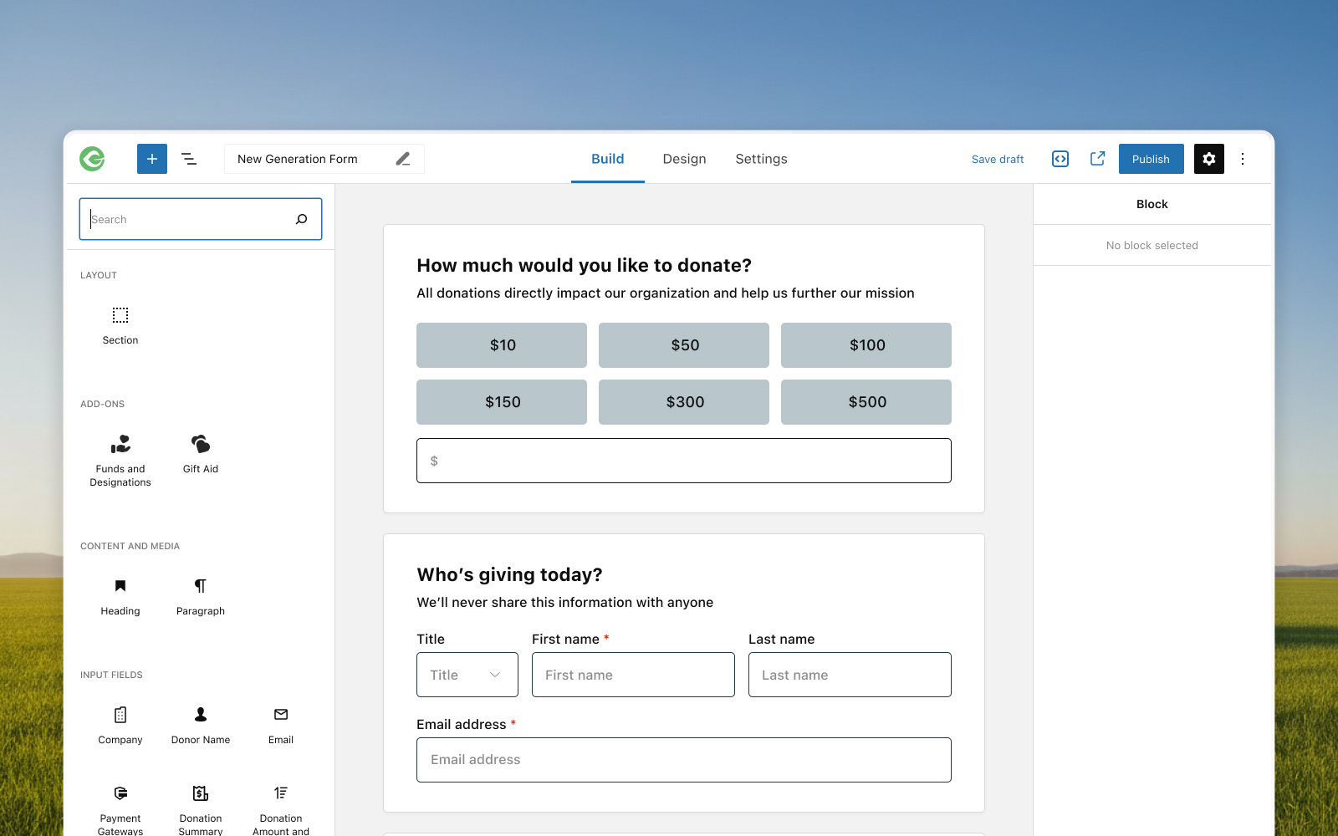Select the $300 donation level

click(x=684, y=402)
